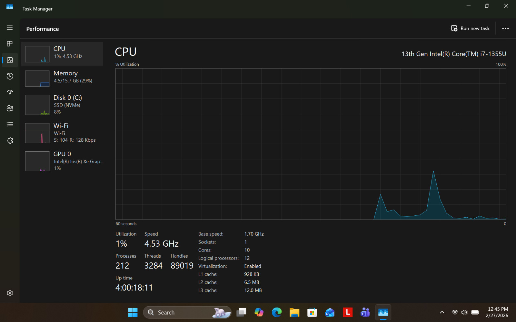Screen dimensions: 516x322
Task: Click the Threads count 3284
Action: [153, 266]
